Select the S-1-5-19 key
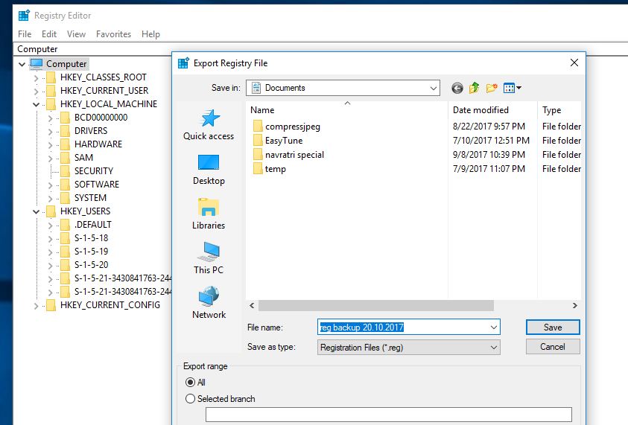Viewport: 628px width, 425px height. tap(92, 252)
